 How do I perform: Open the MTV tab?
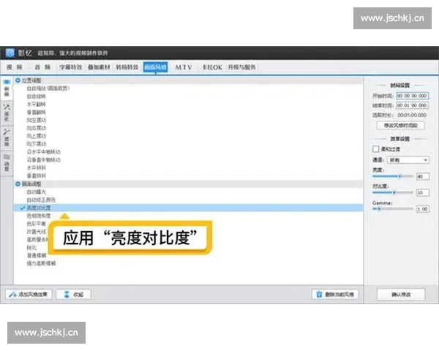tap(184, 67)
